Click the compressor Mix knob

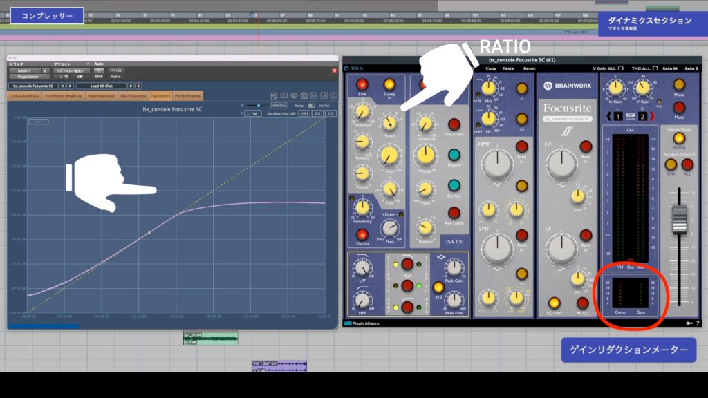(x=389, y=189)
